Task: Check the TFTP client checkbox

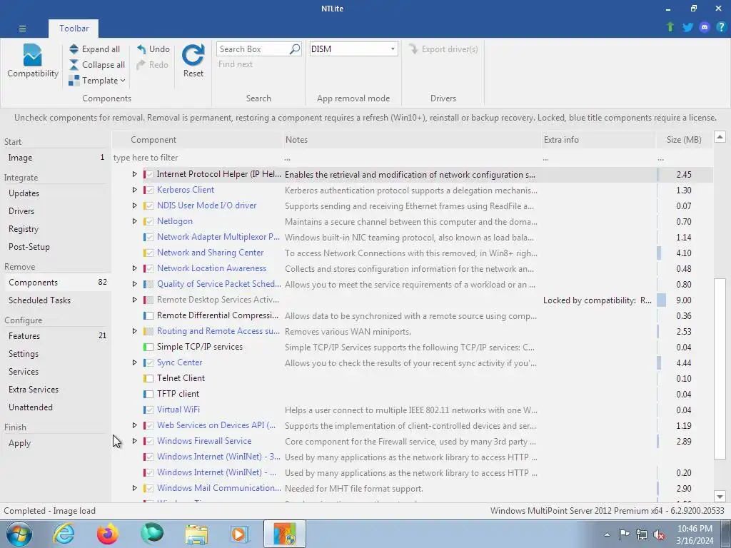Action: [x=149, y=394]
